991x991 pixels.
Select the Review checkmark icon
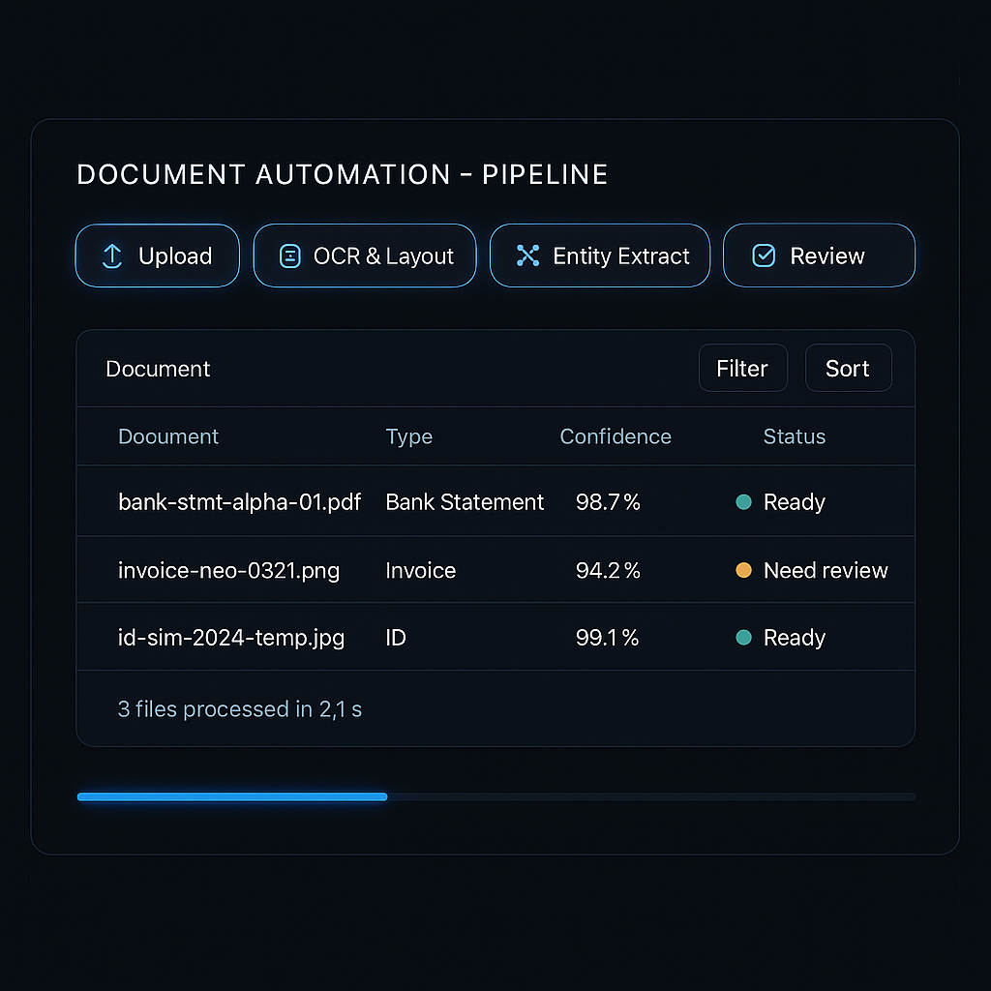point(764,255)
